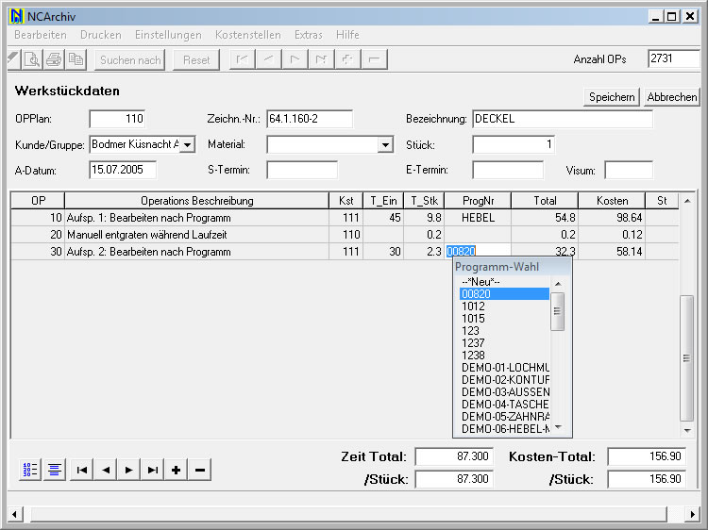Click the Stück input field
The image size is (708, 530).
514,145
